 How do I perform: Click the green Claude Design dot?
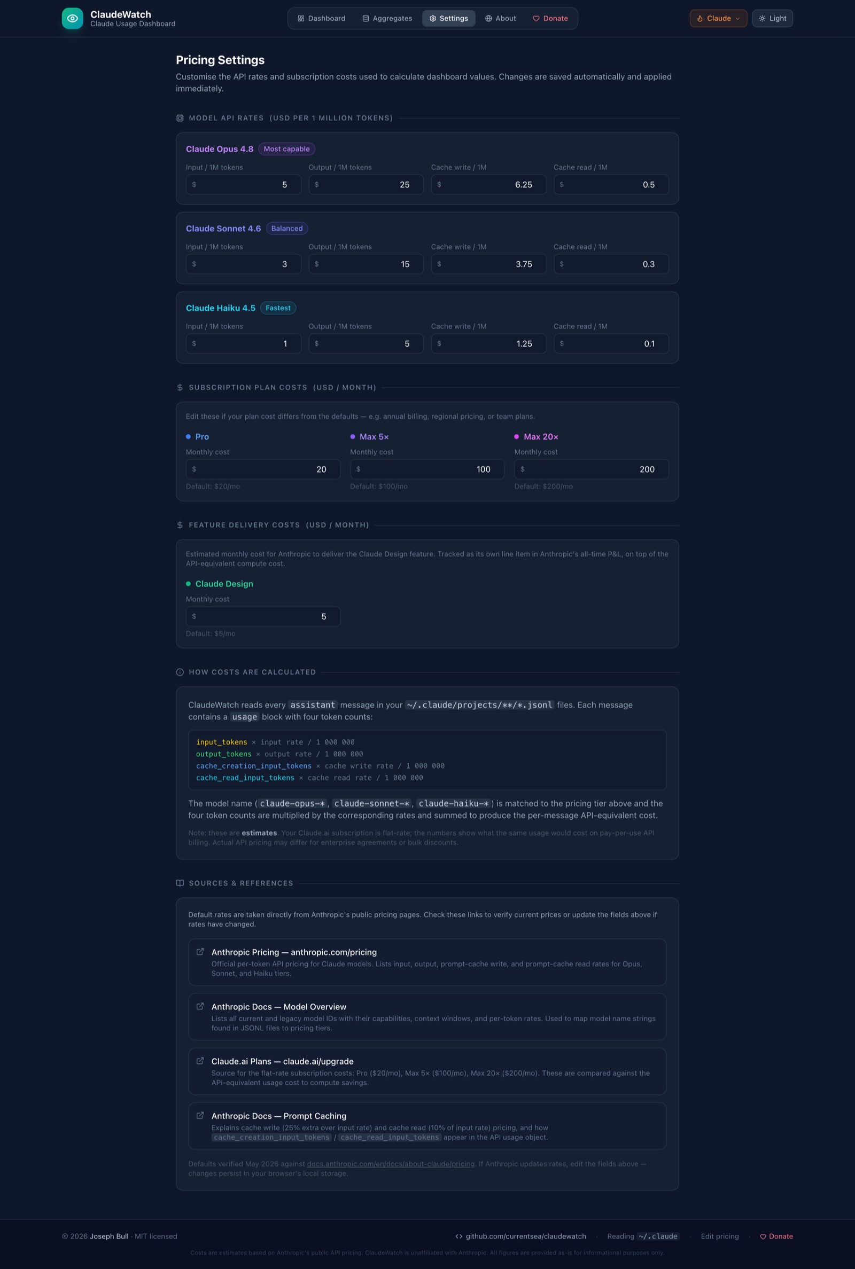coord(188,584)
